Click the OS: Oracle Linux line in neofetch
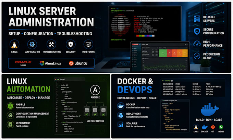 point(142,16)
